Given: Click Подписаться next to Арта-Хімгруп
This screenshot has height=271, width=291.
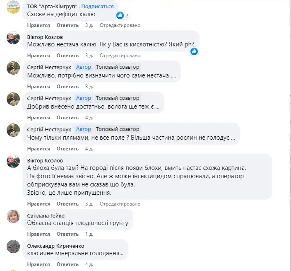Looking at the screenshot, I should click(x=99, y=7).
